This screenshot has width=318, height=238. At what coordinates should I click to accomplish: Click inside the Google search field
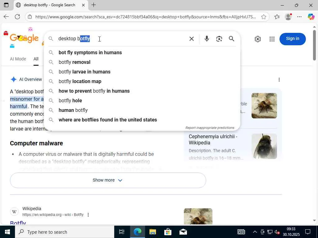click(122, 39)
